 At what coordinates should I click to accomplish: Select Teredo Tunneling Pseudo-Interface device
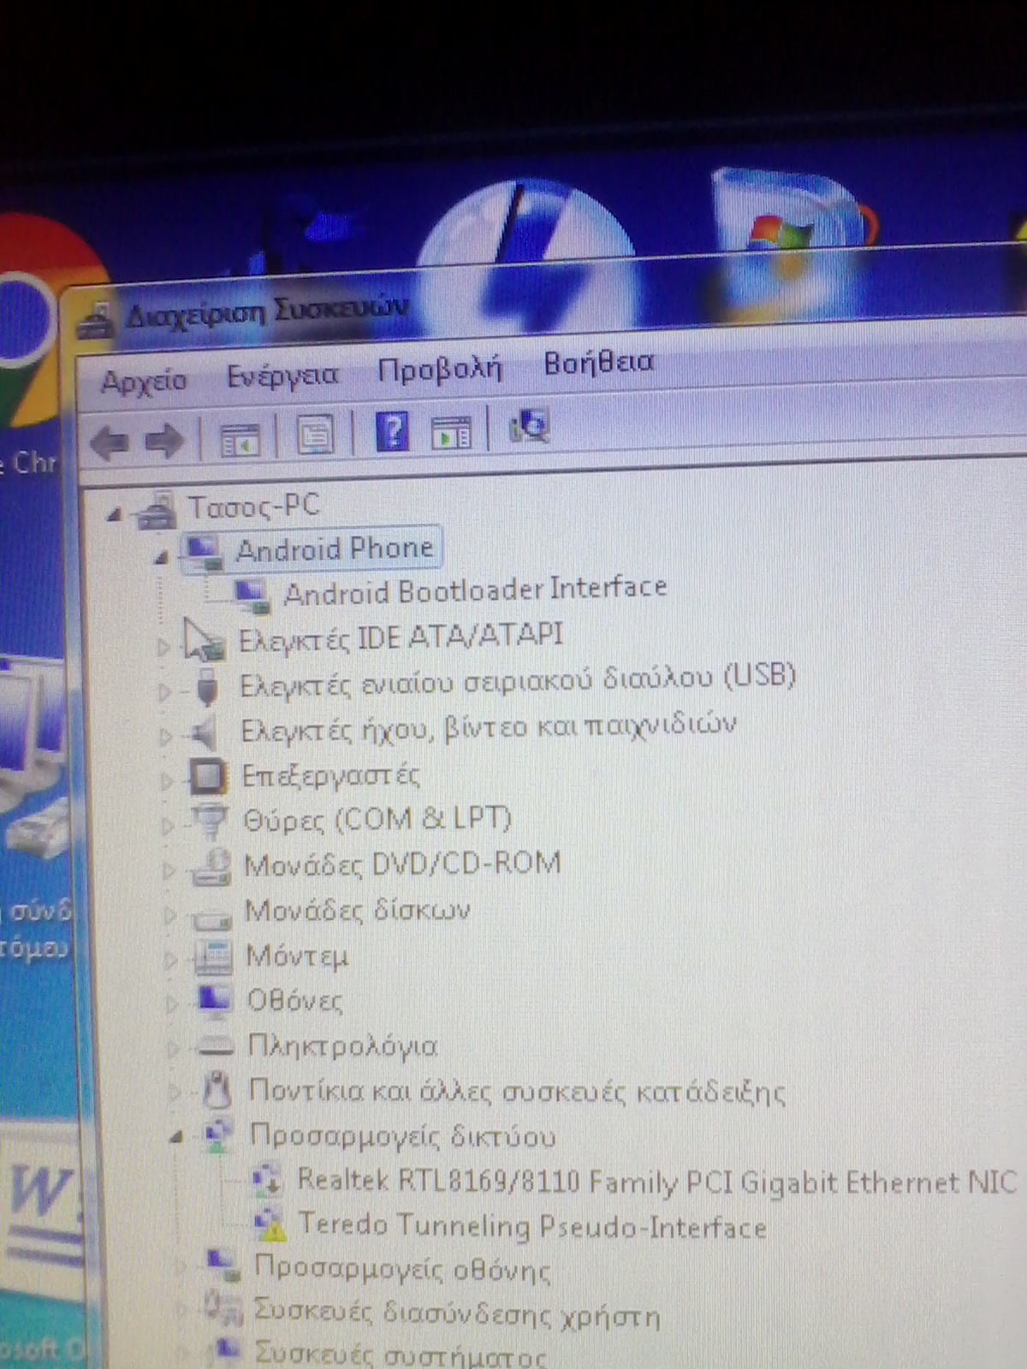pyautogui.click(x=531, y=1226)
